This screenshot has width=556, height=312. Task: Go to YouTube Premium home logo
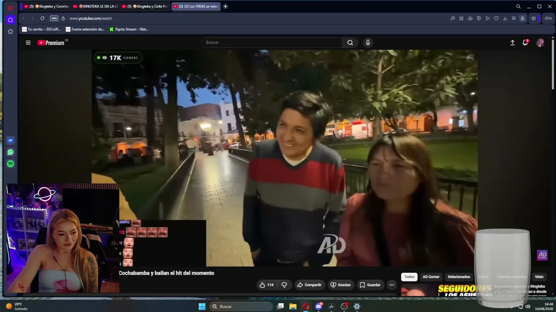[x=51, y=42]
